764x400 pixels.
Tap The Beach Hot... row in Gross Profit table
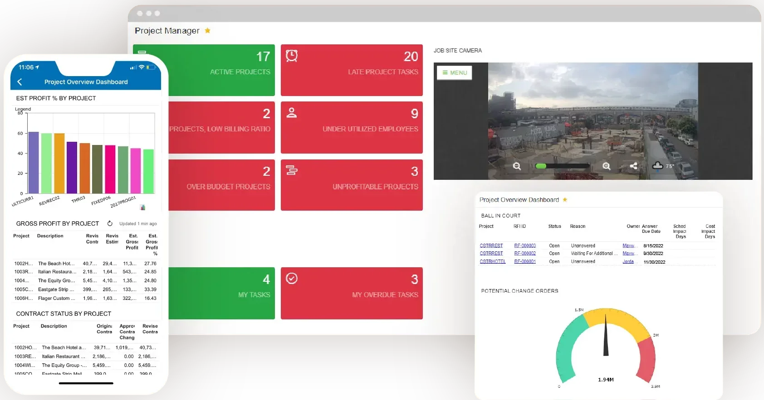click(85, 263)
